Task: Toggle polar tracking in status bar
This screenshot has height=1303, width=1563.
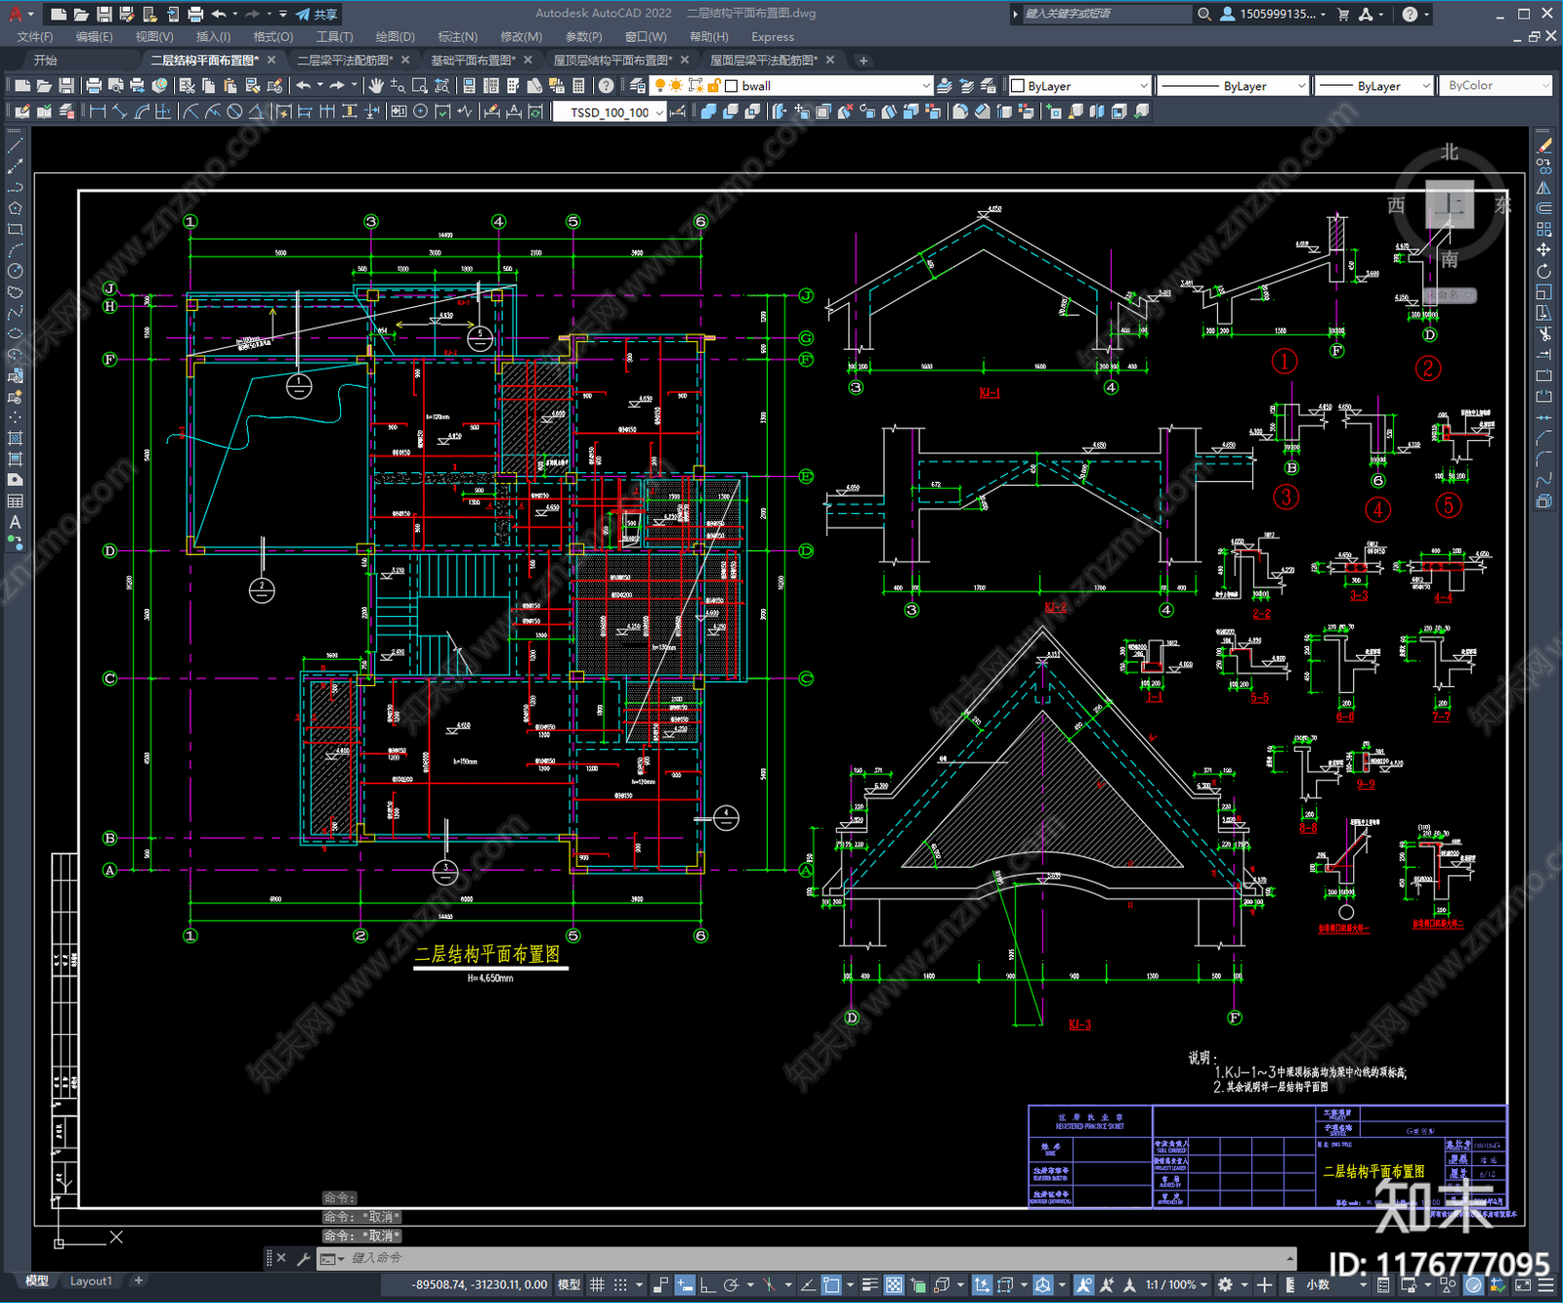Action: tap(731, 1284)
